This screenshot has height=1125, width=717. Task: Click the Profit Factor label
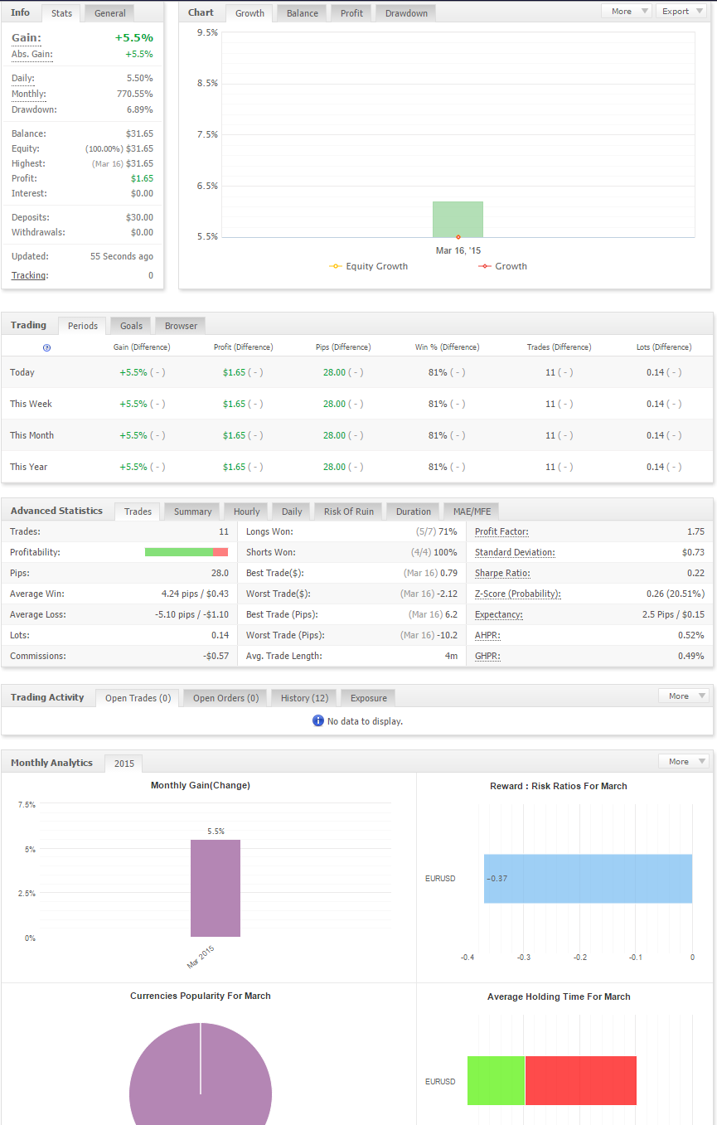point(501,531)
